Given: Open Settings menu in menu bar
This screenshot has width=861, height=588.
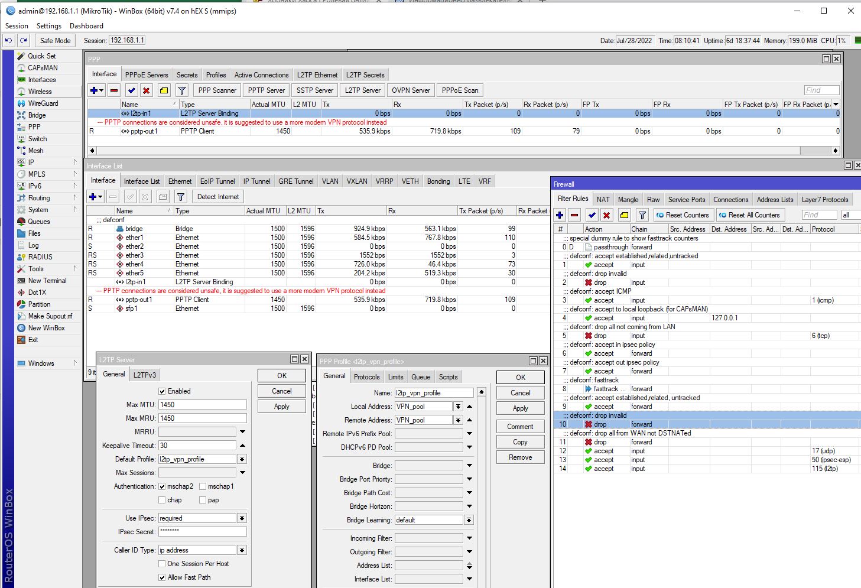Looking at the screenshot, I should pos(48,26).
